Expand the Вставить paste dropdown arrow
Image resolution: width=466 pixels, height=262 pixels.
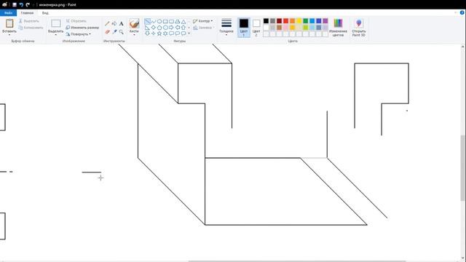9,35
